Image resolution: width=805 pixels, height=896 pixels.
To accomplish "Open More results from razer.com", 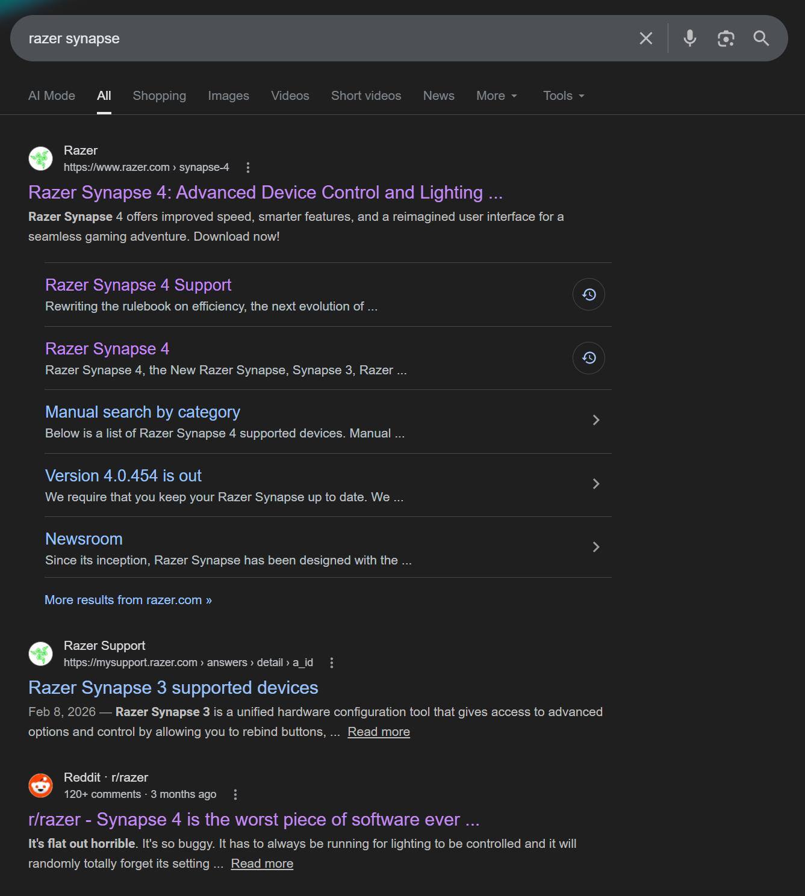I will click(x=128, y=599).
